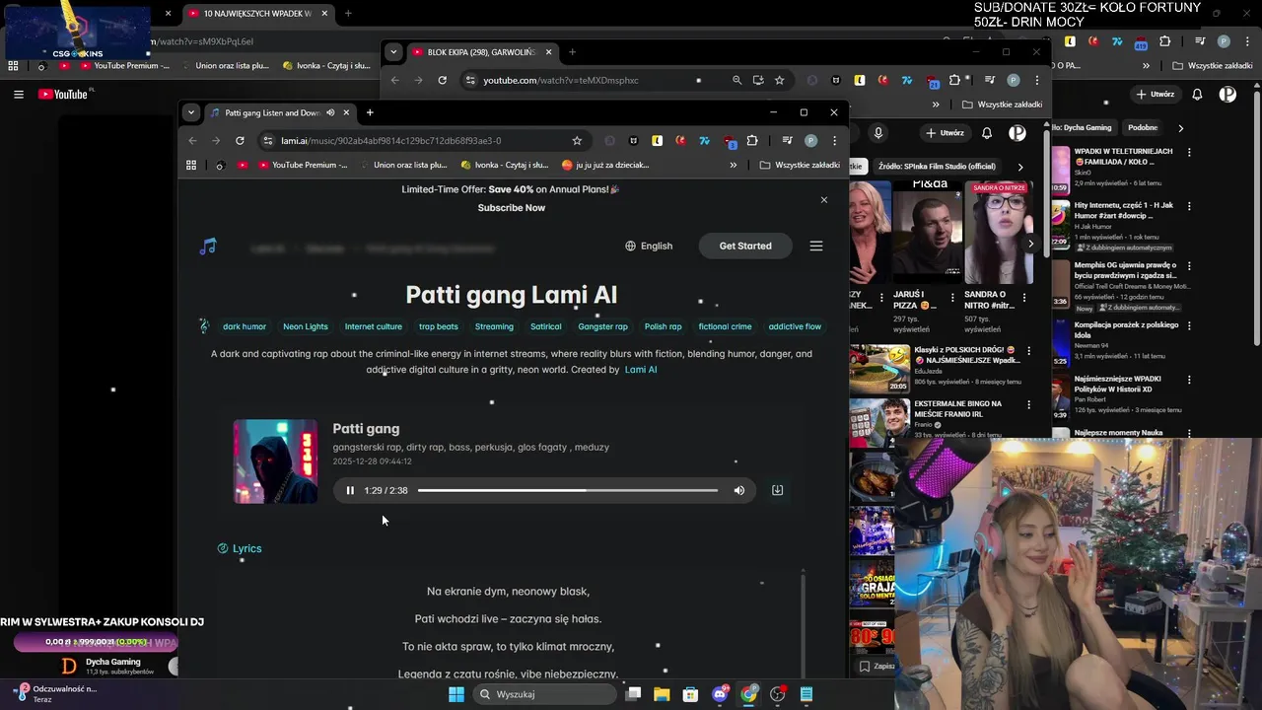Open Chrome profile avatar in lami window
The height and width of the screenshot is (710, 1262).
coord(810,141)
